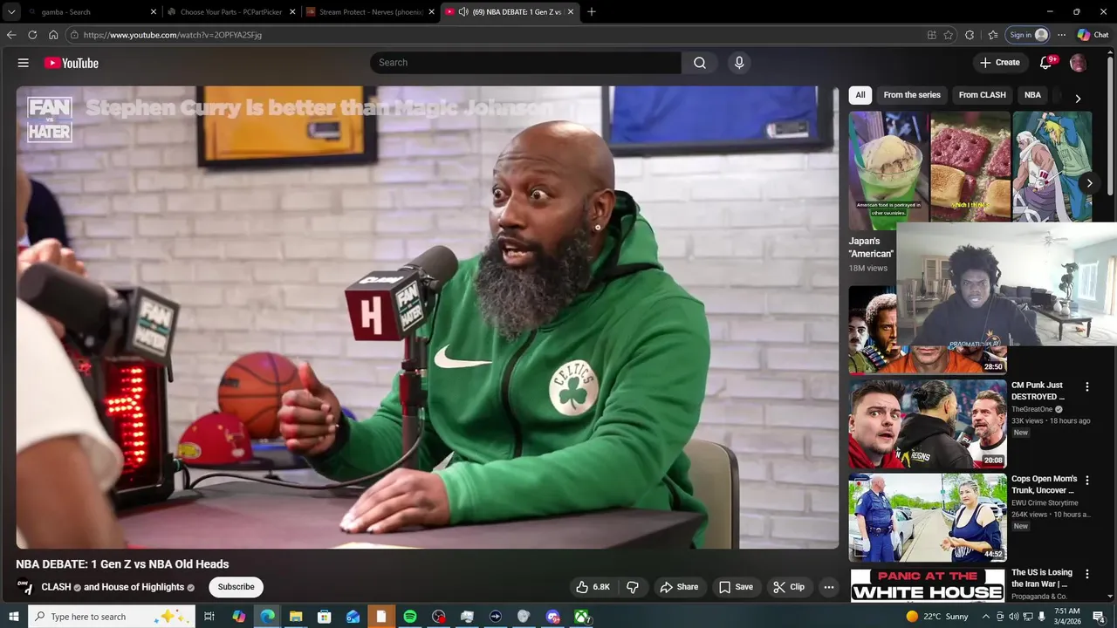This screenshot has height=628, width=1117.
Task: Open File Explorer from the taskbar
Action: 296,617
